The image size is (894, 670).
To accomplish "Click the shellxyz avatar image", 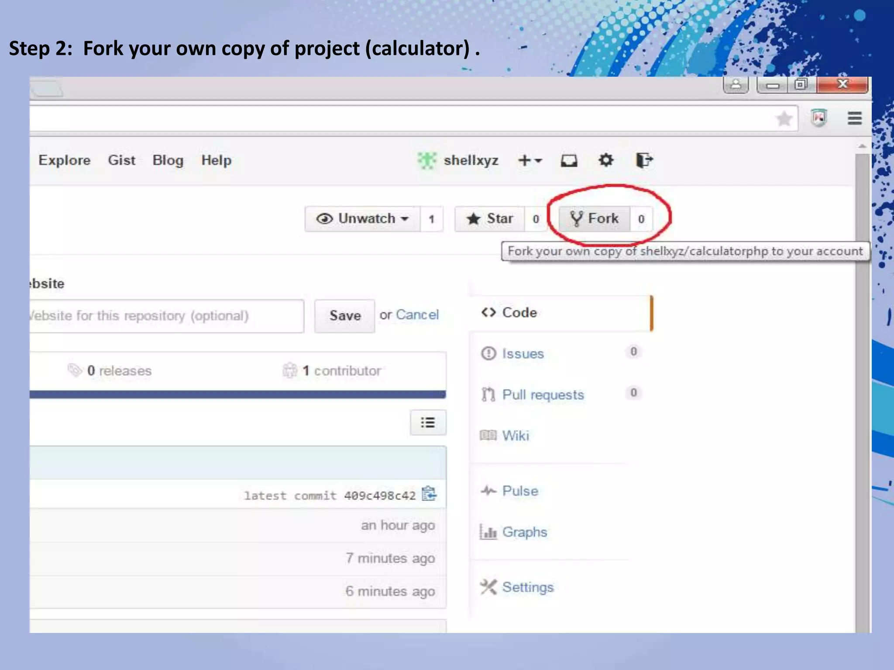I will pyautogui.click(x=426, y=161).
